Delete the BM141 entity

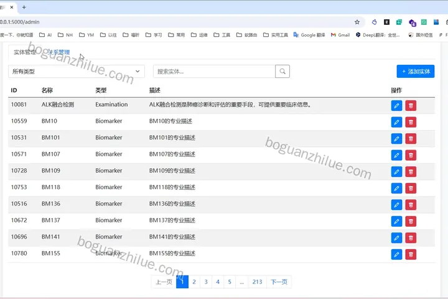tap(411, 238)
